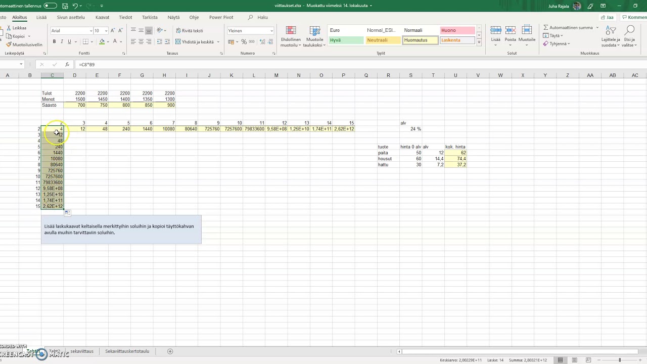647x364 pixels.
Task: Click Leikkaa (cut) scissors button
Action: pos(16,28)
